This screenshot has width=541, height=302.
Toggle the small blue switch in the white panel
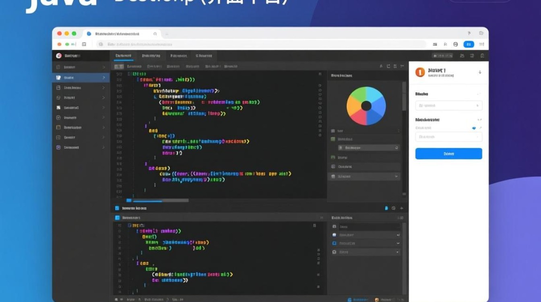[x=474, y=128]
